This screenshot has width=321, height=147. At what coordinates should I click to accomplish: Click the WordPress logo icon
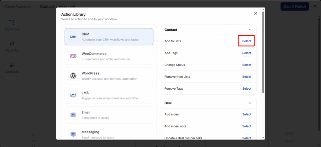(x=73, y=76)
